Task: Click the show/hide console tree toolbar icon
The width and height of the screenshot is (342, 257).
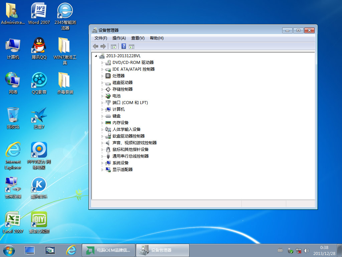Action: [x=114, y=46]
